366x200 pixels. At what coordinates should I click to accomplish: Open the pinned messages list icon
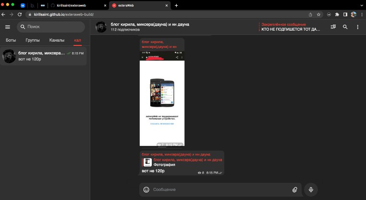click(x=333, y=27)
